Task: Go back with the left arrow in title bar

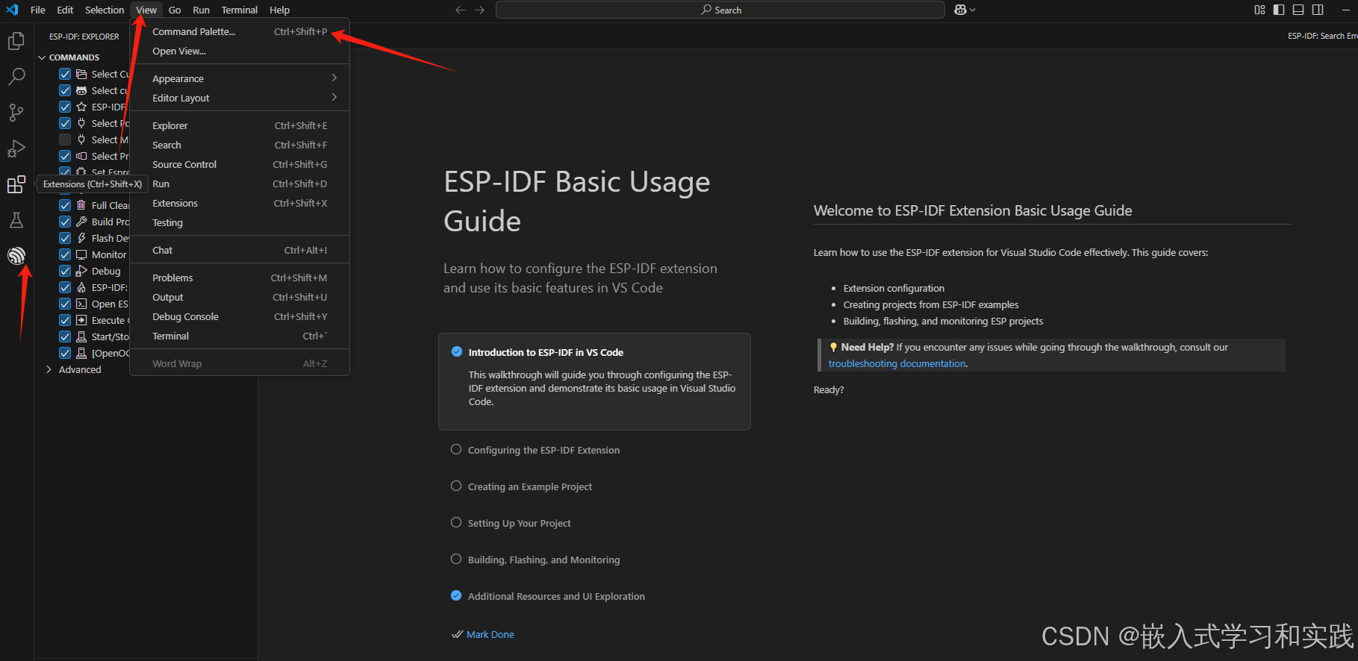Action: (x=460, y=10)
